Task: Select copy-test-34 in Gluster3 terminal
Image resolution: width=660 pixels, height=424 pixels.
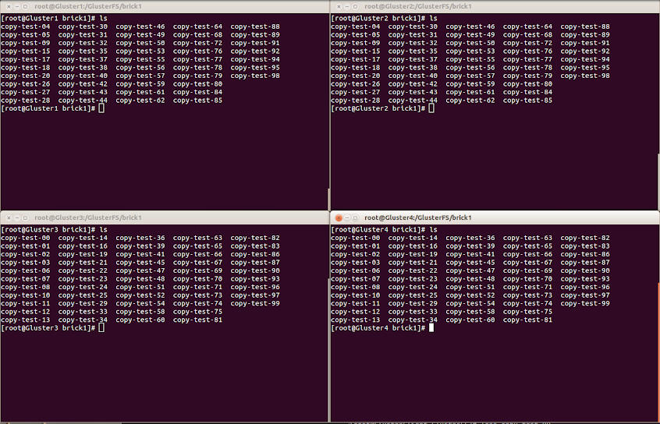Action: pyautogui.click(x=83, y=320)
